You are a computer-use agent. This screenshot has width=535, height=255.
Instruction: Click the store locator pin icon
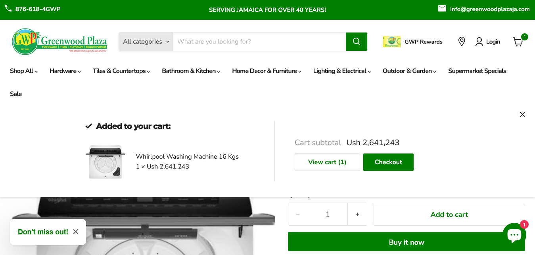(461, 42)
